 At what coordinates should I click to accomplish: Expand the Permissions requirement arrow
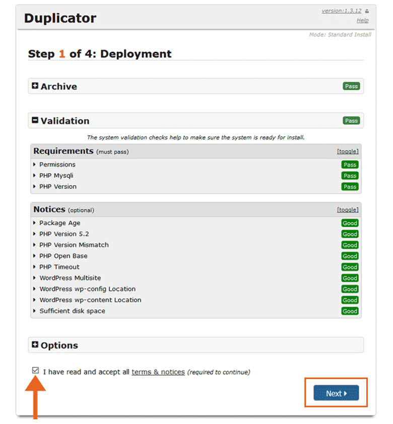click(34, 164)
